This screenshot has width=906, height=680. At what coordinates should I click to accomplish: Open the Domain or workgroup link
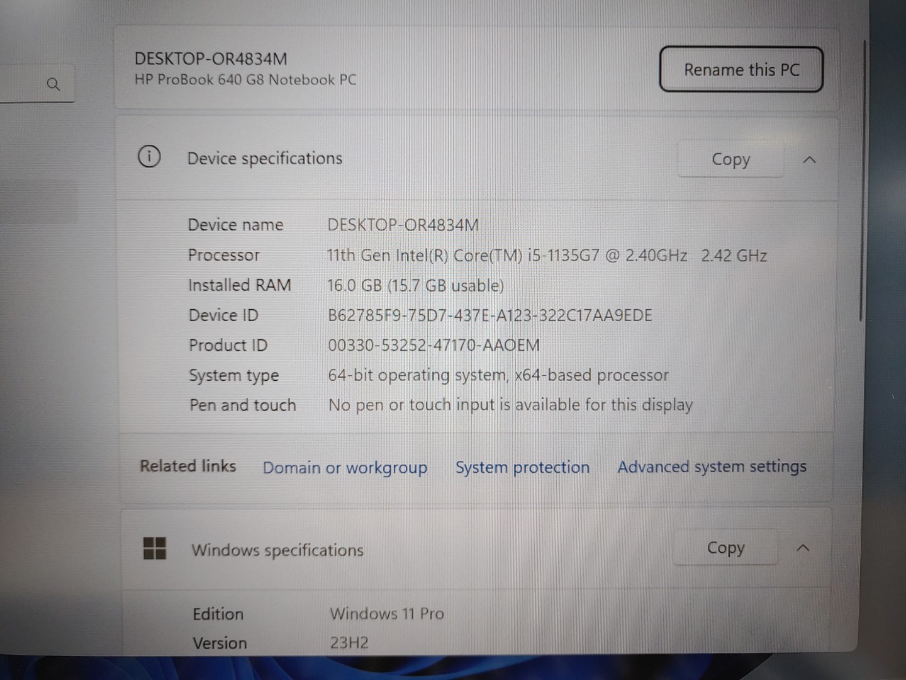coord(345,467)
